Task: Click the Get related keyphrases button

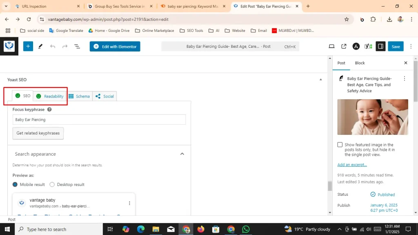Action: tap(38, 133)
